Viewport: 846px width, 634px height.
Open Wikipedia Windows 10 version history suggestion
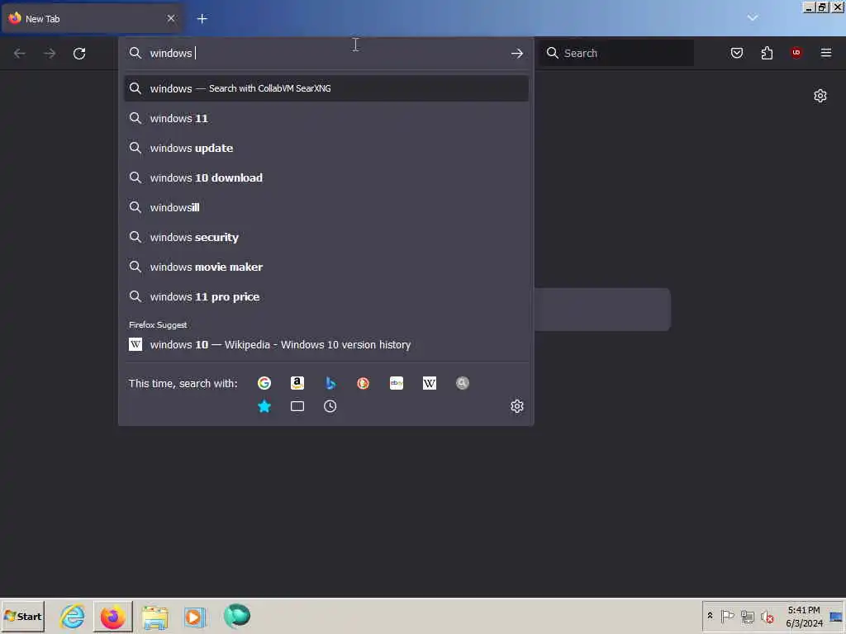tap(326, 344)
